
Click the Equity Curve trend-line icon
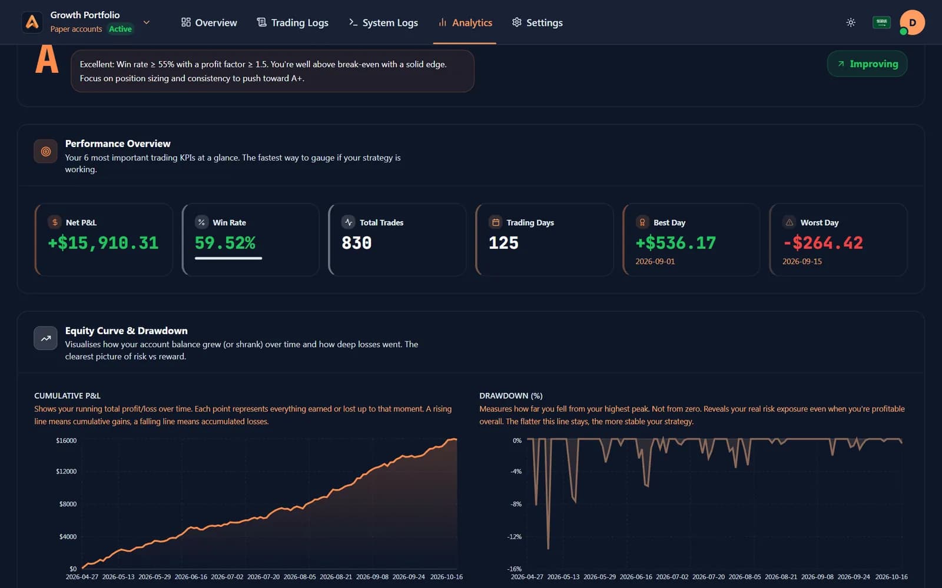pos(45,338)
